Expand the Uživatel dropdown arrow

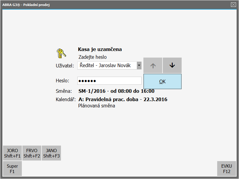139,66
